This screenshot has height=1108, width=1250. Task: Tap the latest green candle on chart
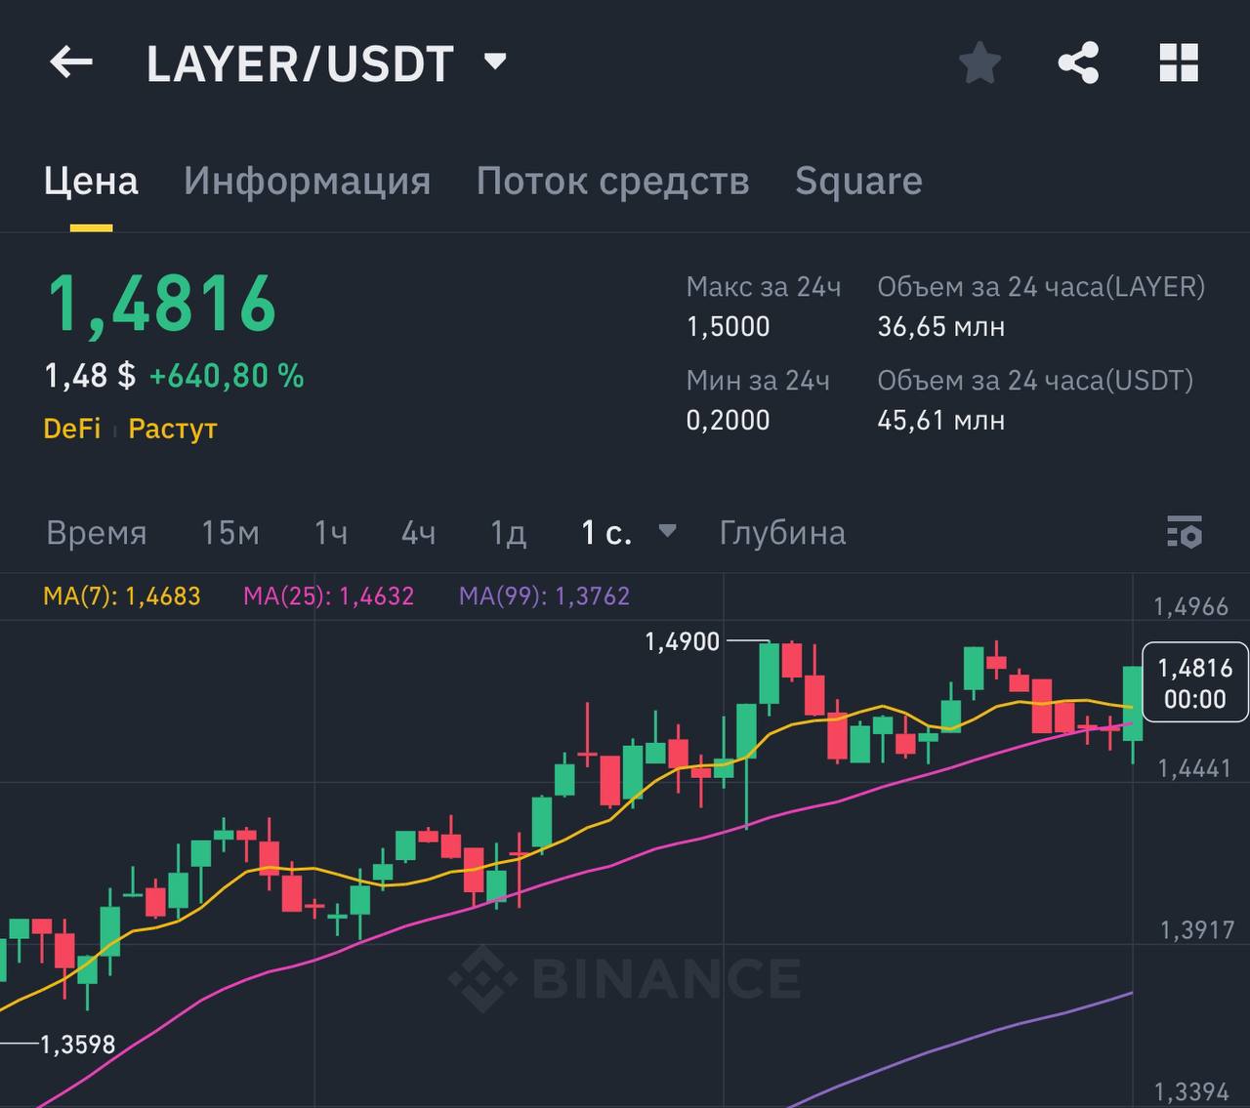(1133, 703)
